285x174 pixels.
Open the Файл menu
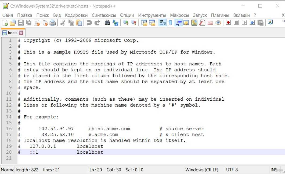point(8,15)
